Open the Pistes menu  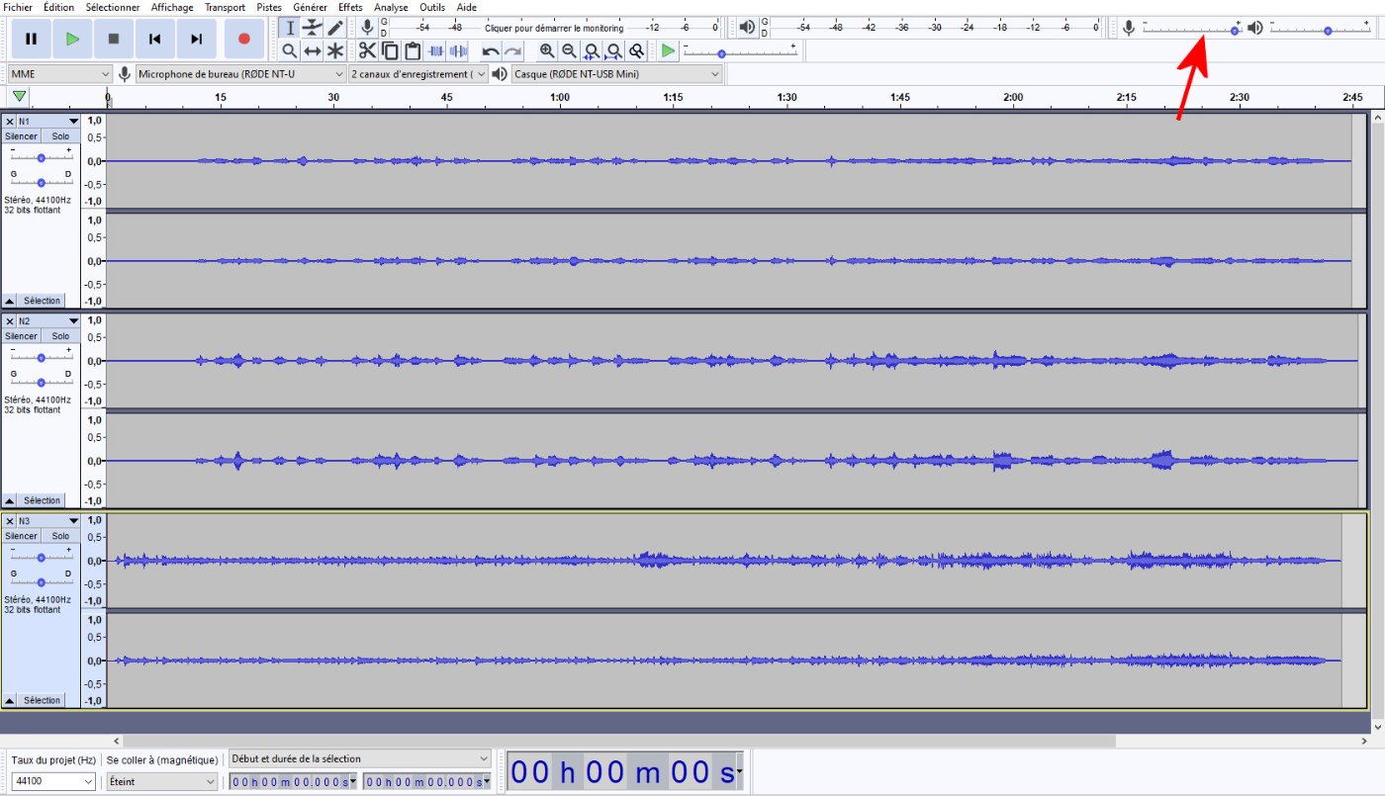click(x=269, y=7)
